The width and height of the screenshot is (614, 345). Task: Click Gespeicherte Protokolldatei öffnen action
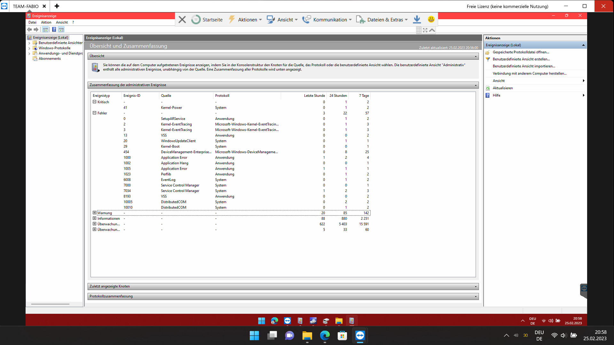tap(521, 52)
